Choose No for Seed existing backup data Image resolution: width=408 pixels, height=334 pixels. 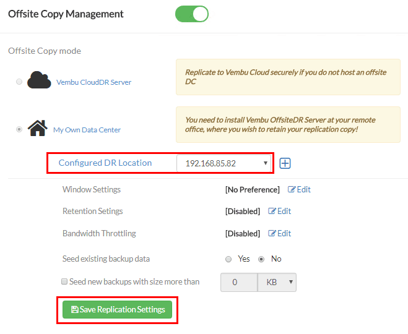point(261,259)
